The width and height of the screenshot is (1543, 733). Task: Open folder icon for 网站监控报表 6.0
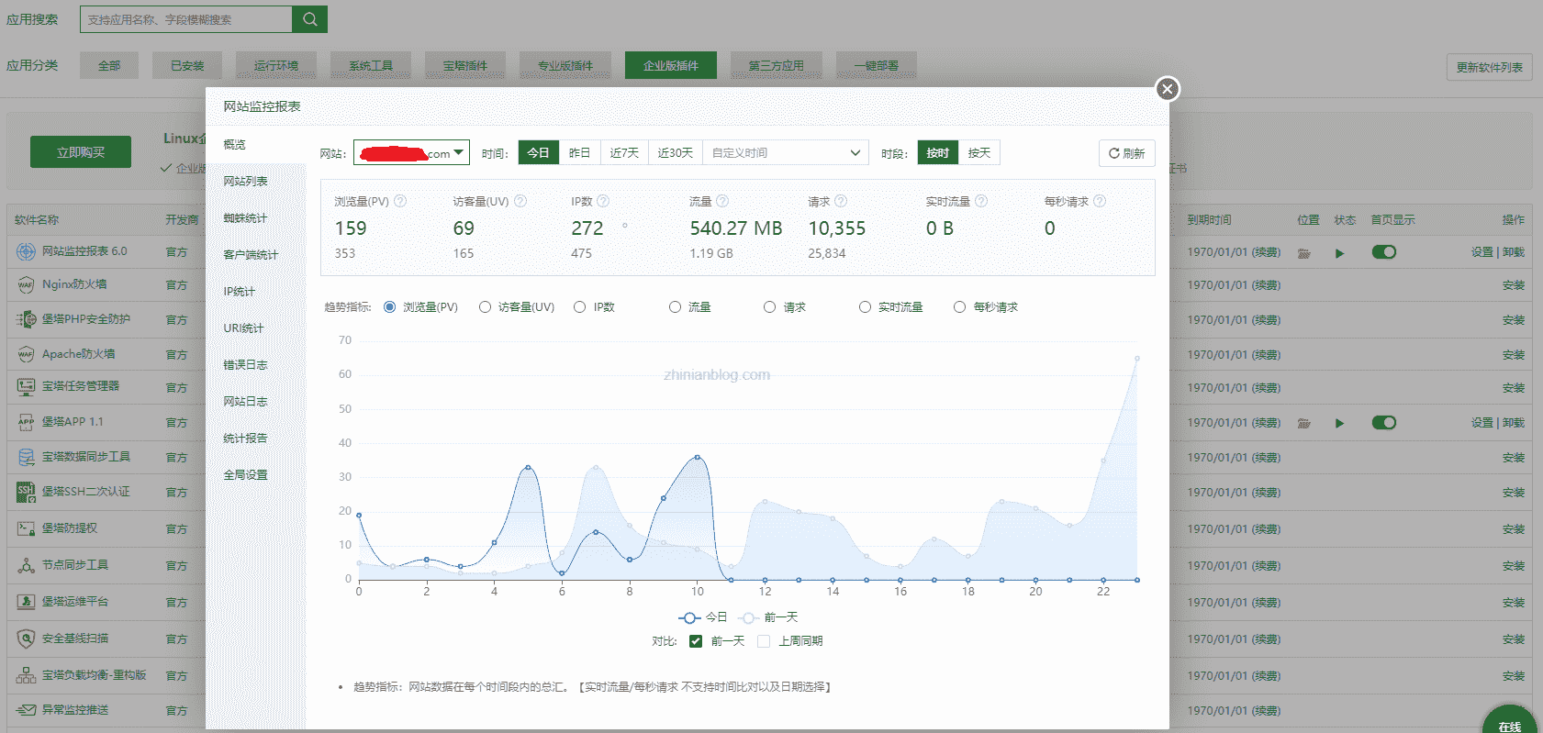1303,253
